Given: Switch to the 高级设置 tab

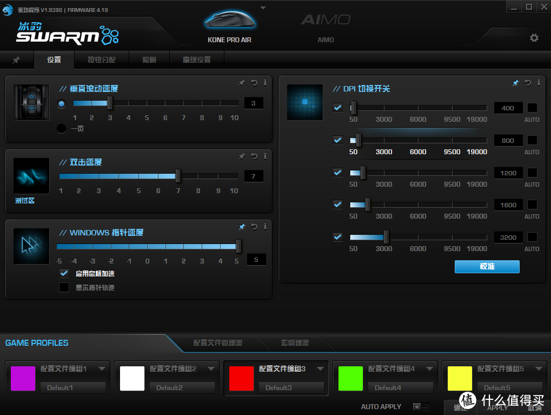Looking at the screenshot, I should click(x=197, y=60).
